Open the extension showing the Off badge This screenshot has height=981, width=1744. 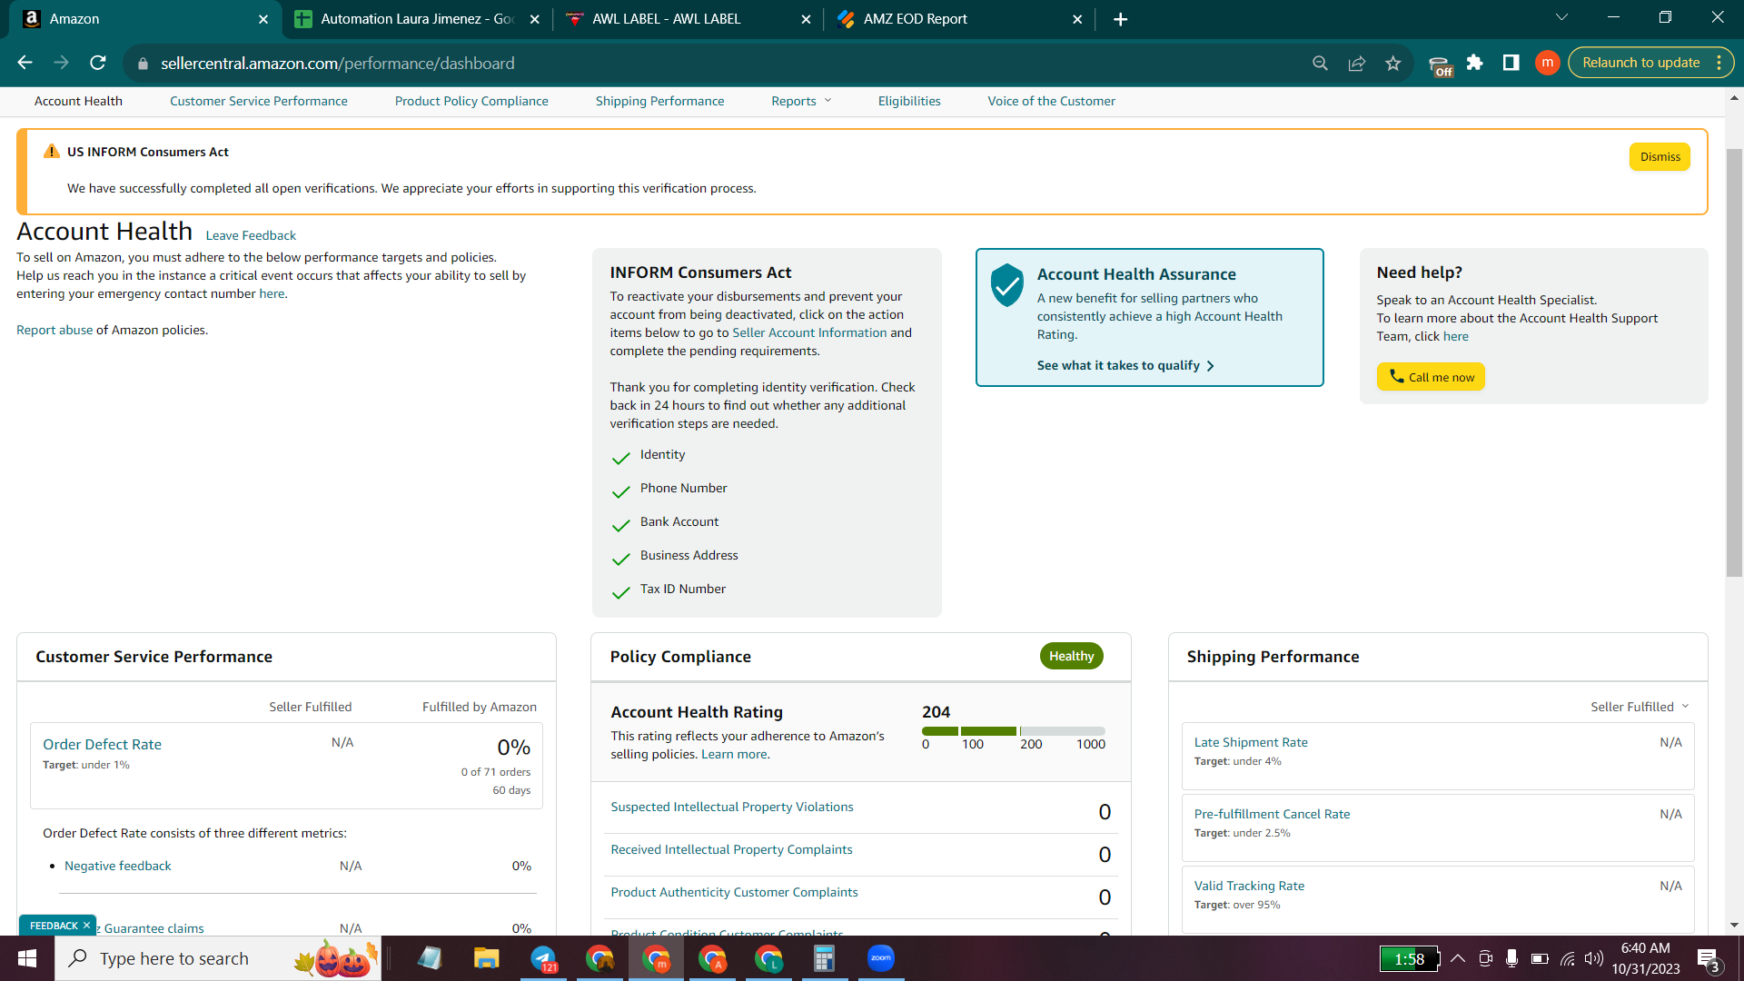(x=1441, y=64)
